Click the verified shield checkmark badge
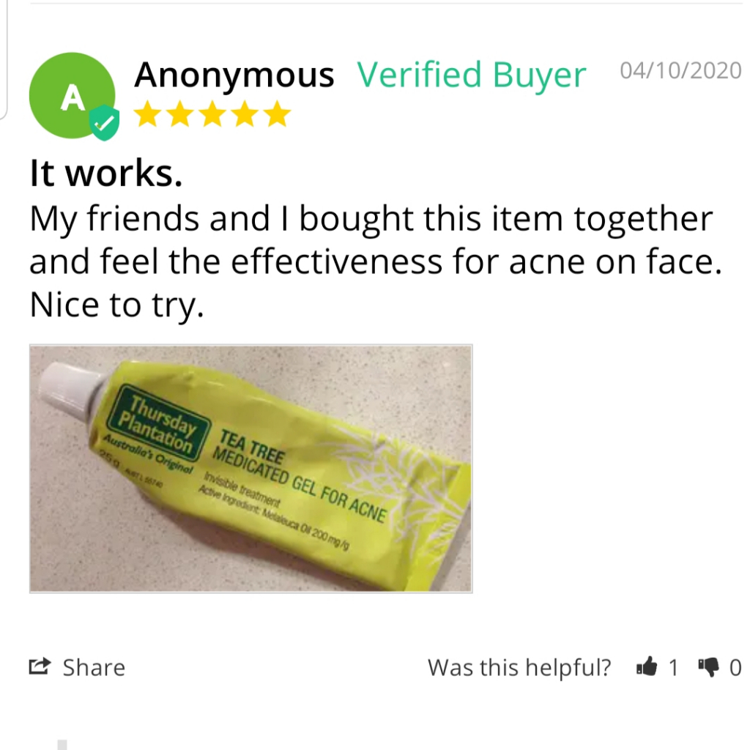Screen dimensions: 750x750 (104, 123)
